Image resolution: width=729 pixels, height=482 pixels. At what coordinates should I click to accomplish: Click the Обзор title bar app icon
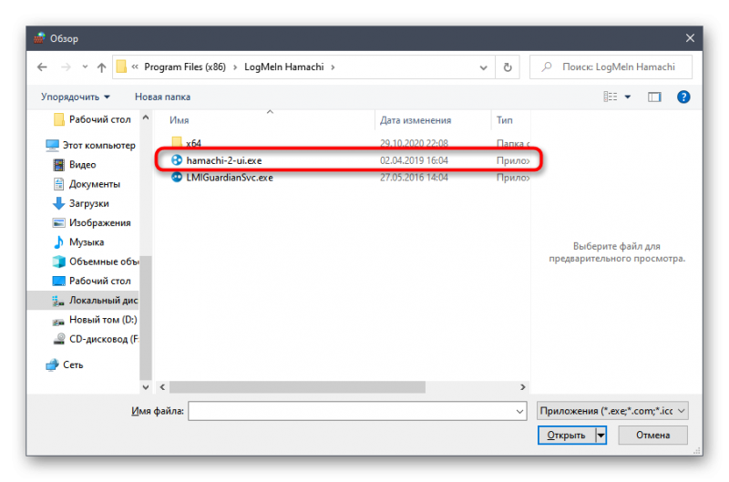tap(39, 38)
